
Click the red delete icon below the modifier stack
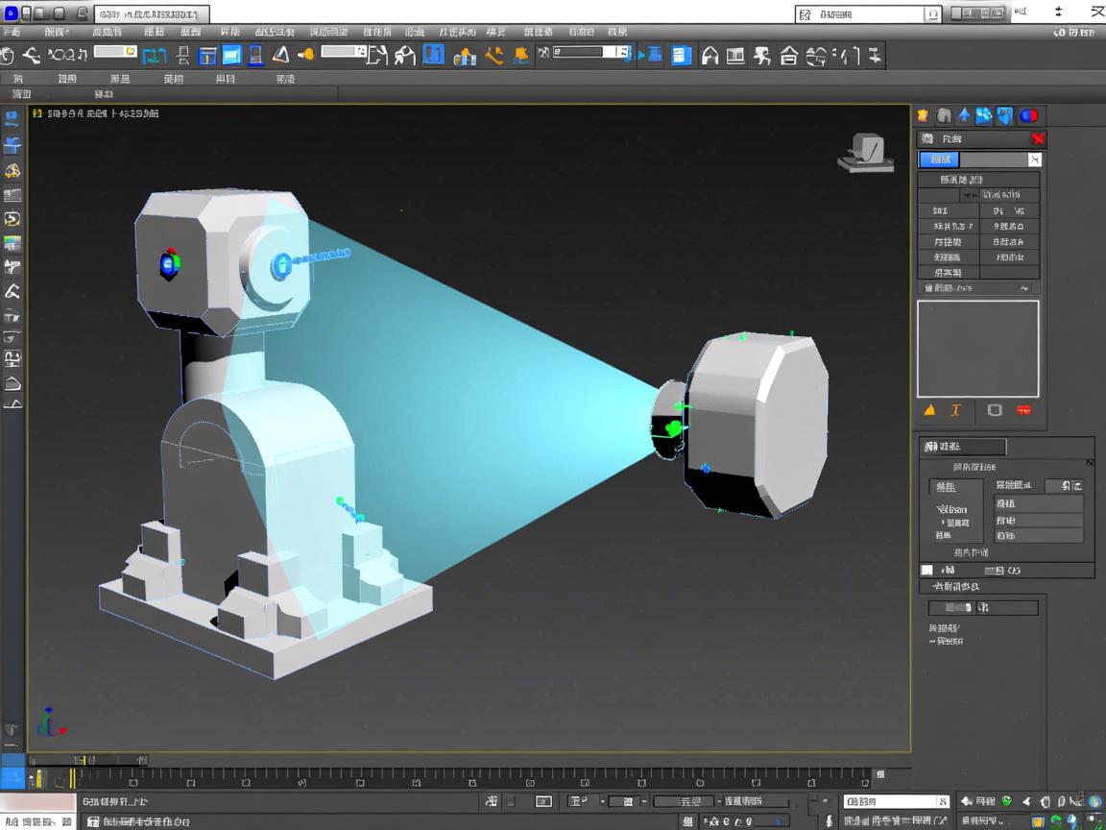coord(1023,410)
